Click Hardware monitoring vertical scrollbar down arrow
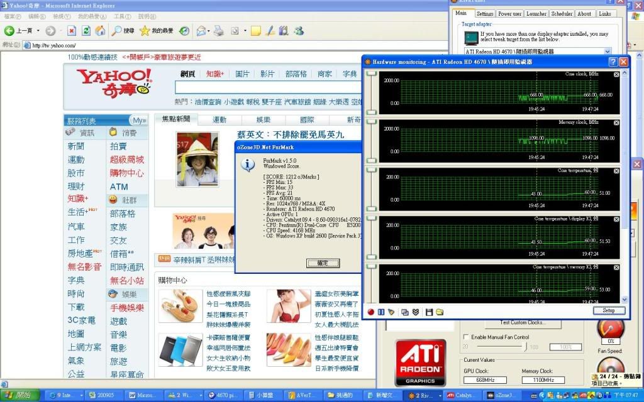This screenshot has height=402, width=644. 625,300
